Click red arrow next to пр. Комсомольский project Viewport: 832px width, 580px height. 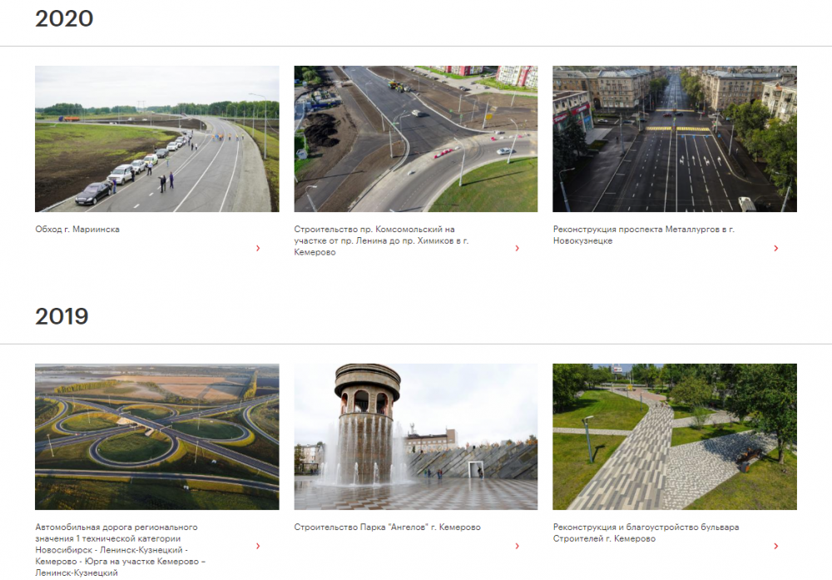517,248
